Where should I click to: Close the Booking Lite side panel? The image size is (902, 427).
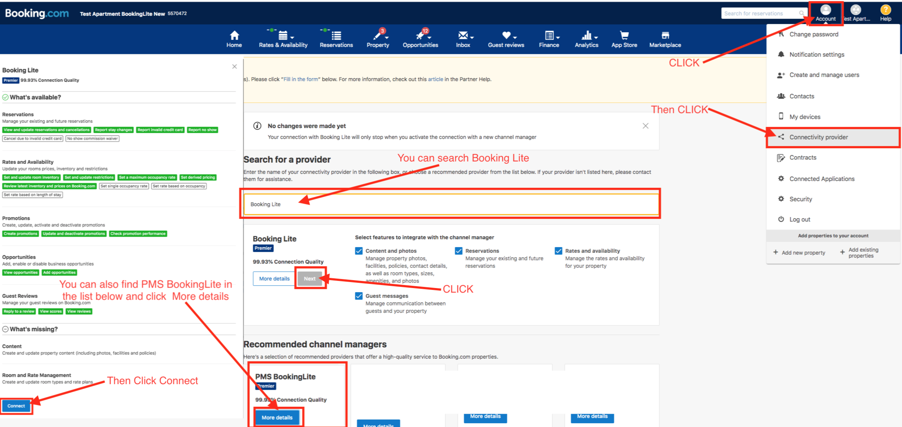(234, 66)
